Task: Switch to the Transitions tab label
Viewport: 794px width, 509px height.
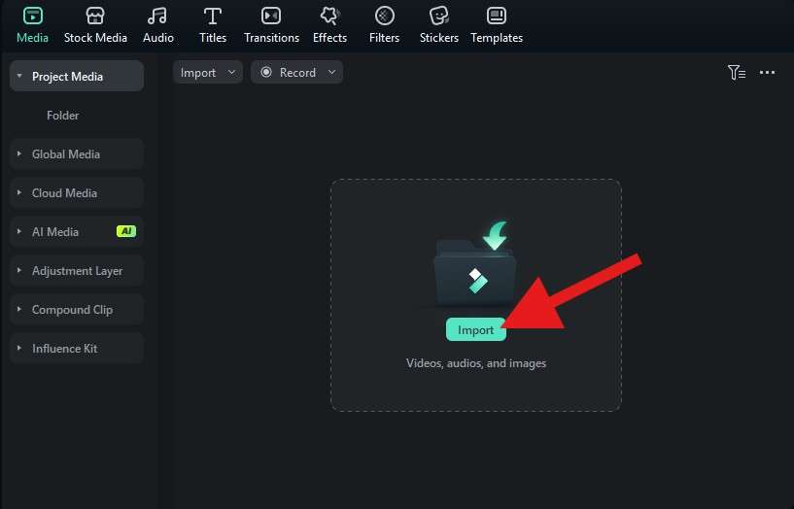Action: 271,38
